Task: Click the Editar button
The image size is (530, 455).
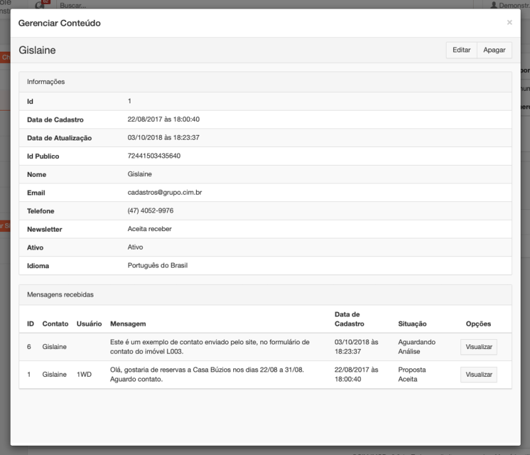Action: pos(461,50)
